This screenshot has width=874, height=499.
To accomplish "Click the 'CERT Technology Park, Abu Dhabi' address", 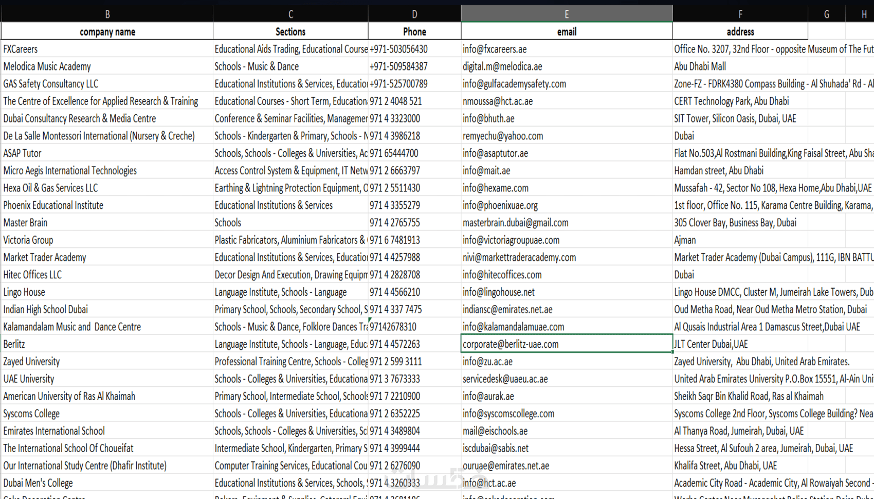I will pos(740,101).
